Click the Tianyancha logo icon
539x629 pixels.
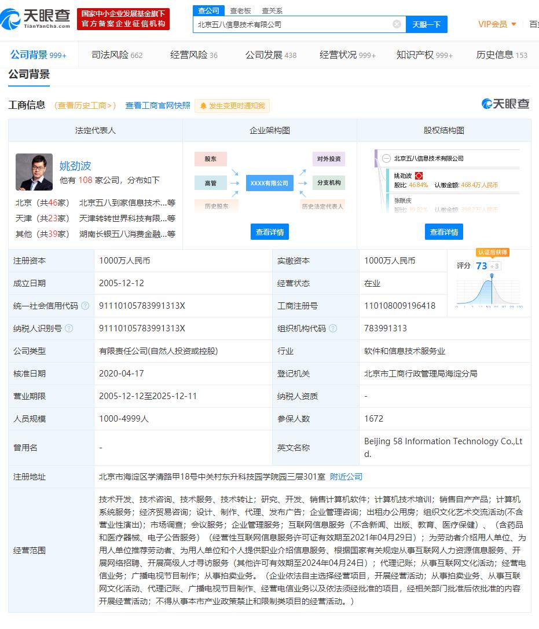[x=10, y=19]
